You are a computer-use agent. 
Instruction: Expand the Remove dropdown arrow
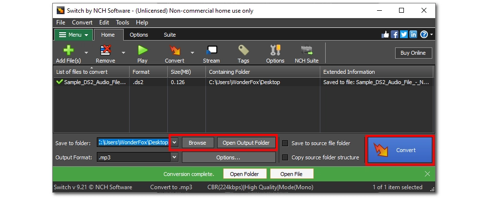[123, 53]
